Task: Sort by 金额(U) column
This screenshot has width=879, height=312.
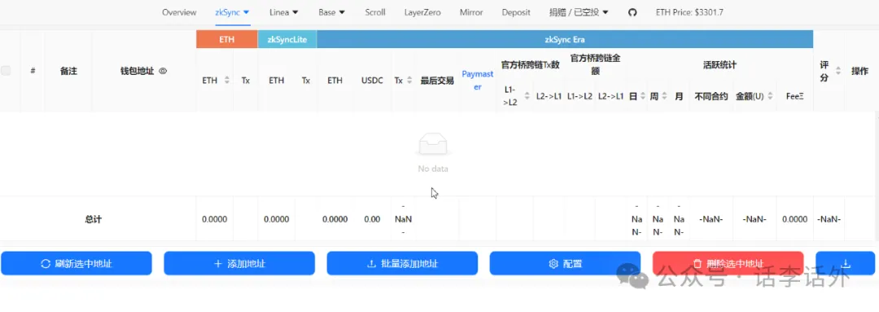Action: coord(770,96)
